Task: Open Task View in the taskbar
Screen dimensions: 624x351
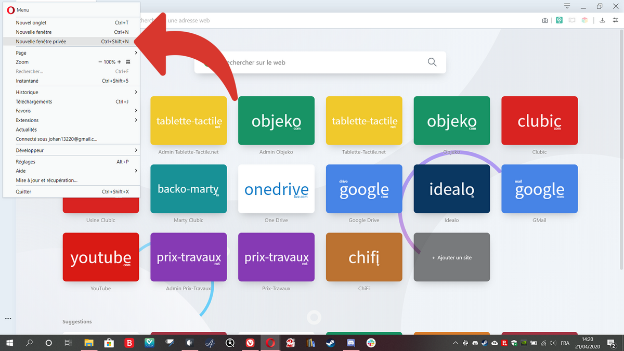Action: pos(68,343)
